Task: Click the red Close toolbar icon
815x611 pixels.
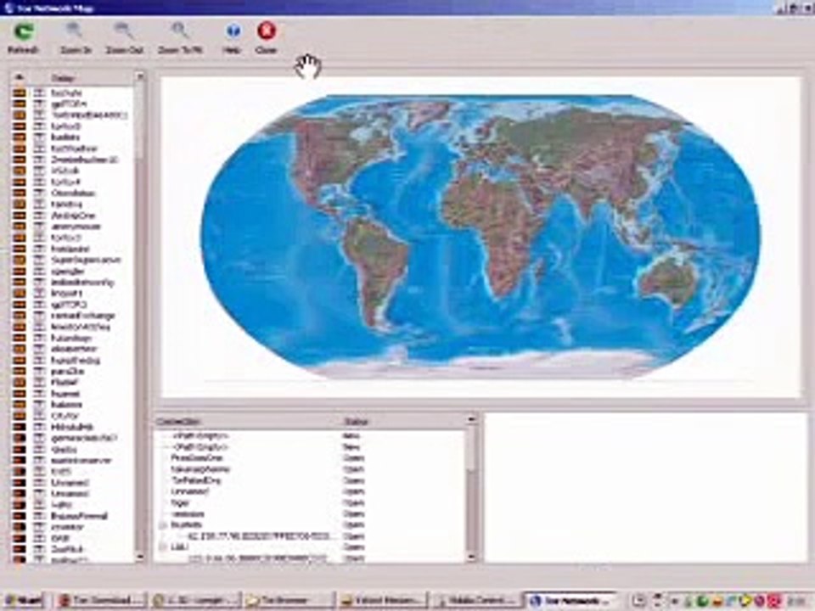Action: point(267,31)
